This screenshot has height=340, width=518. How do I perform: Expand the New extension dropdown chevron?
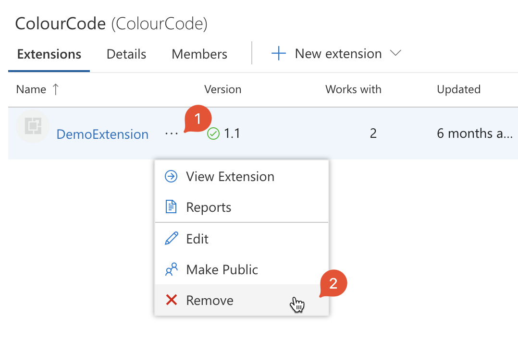click(x=395, y=54)
